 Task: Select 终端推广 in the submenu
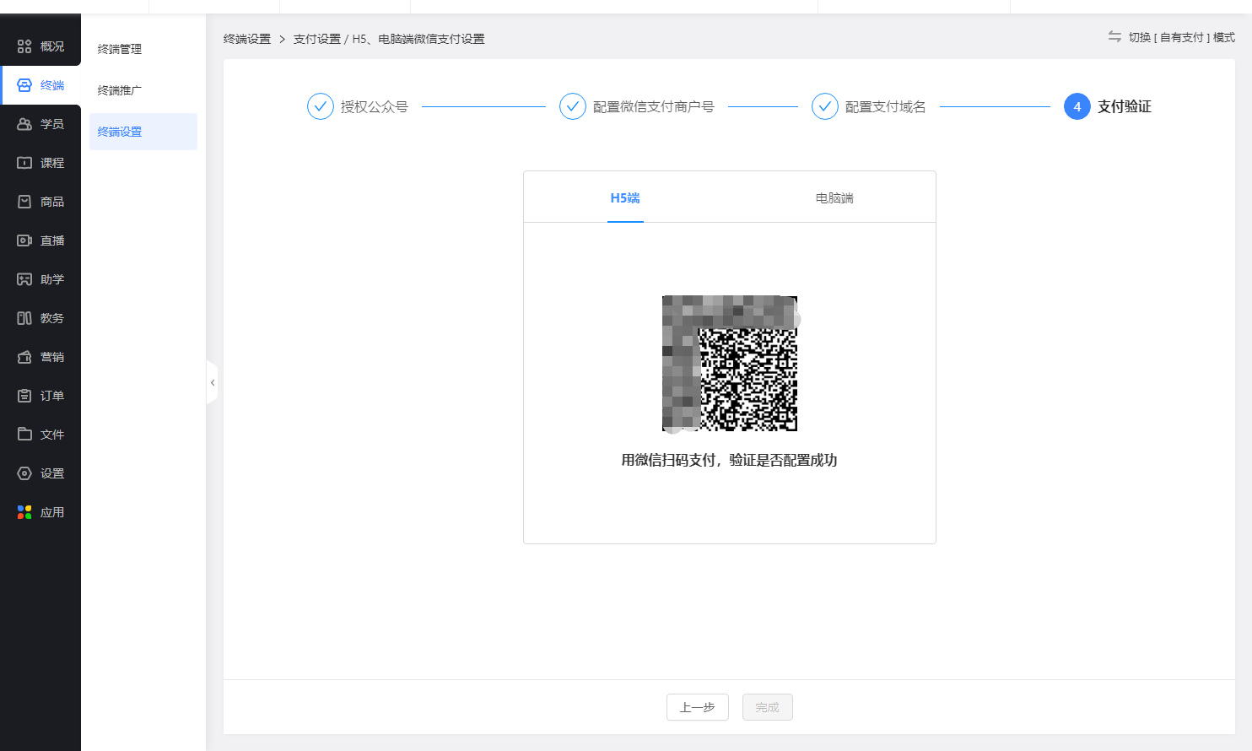click(x=120, y=90)
